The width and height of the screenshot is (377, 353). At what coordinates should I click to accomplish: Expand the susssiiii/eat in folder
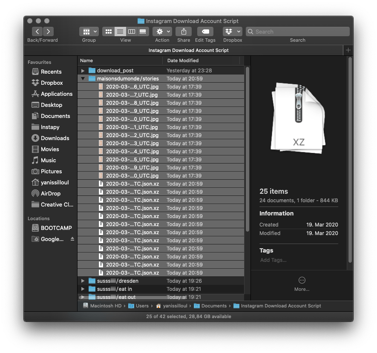(83, 289)
